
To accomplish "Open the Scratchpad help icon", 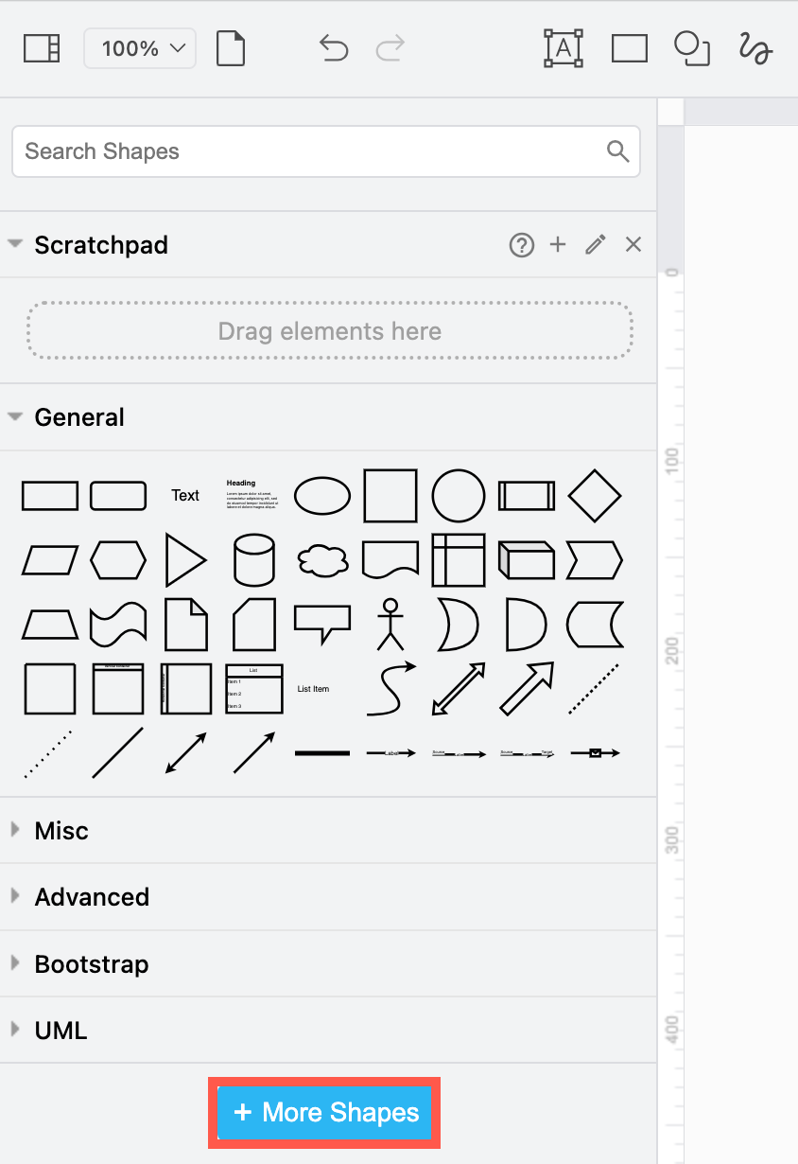I will (521, 244).
